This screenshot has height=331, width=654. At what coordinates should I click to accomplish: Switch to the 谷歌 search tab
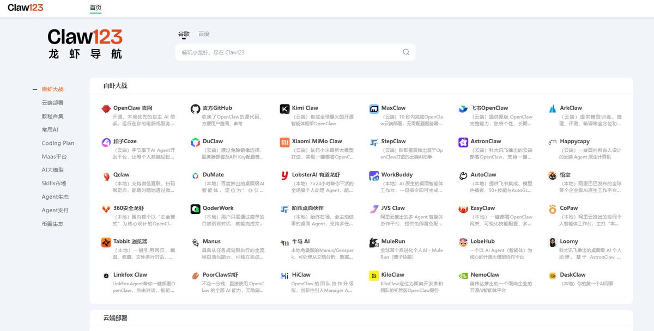(x=184, y=34)
